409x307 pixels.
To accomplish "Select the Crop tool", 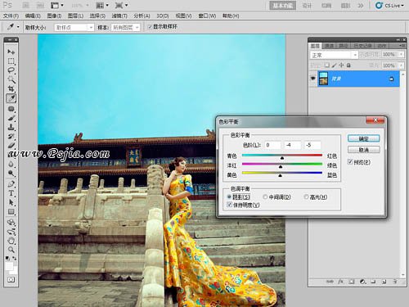I will pos(11,88).
